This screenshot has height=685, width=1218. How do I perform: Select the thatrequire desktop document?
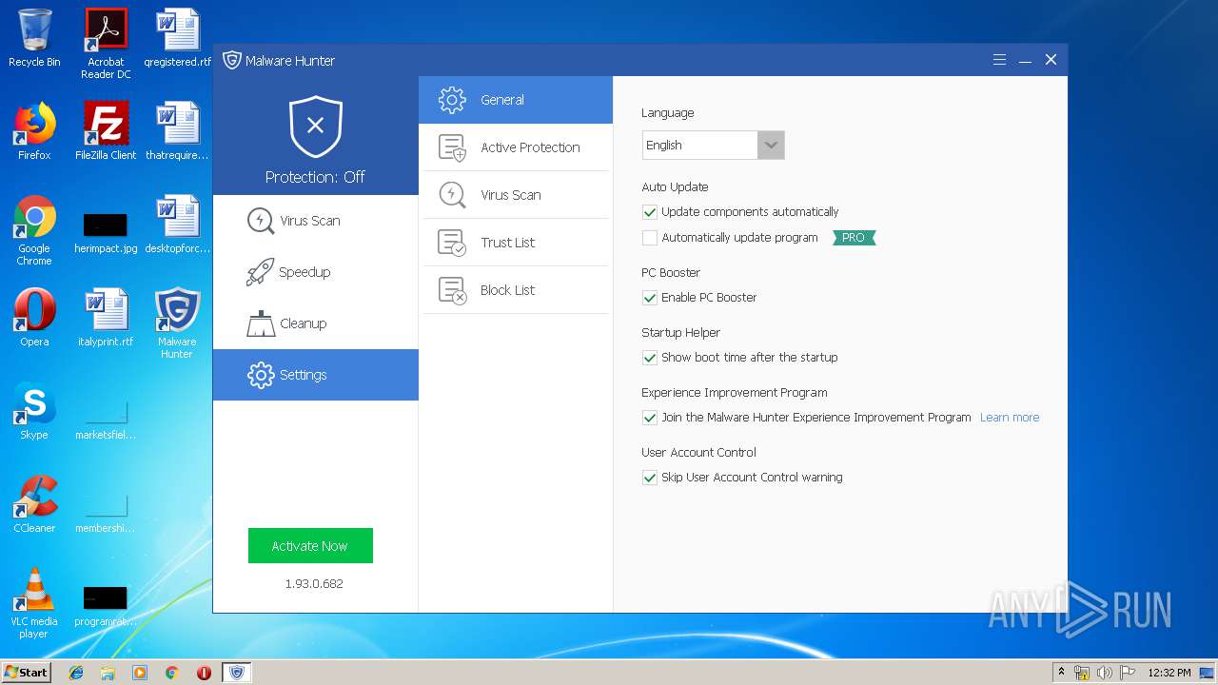[177, 130]
